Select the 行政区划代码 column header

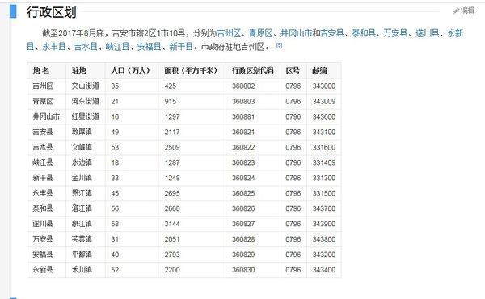[253, 70]
